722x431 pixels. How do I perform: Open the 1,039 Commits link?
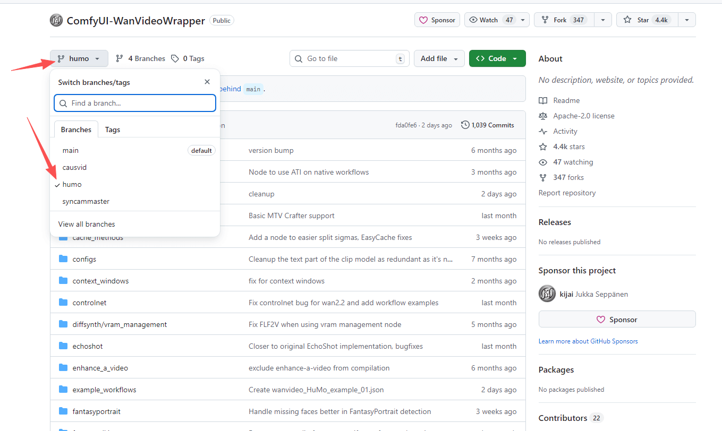(x=488, y=125)
